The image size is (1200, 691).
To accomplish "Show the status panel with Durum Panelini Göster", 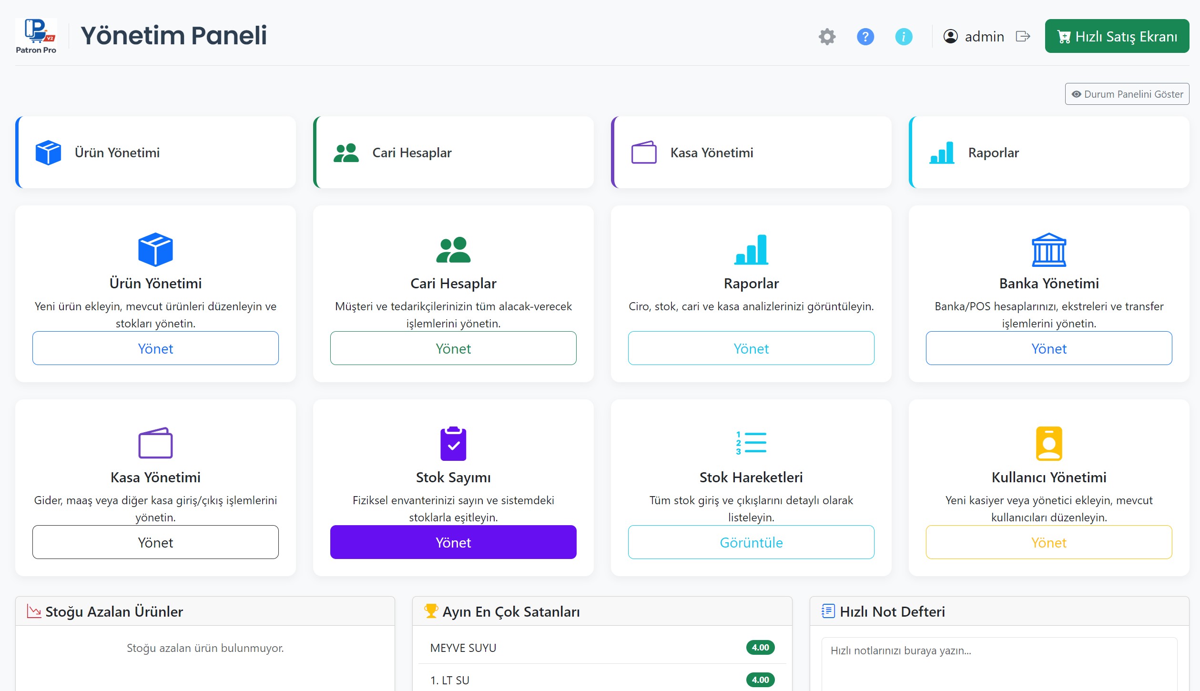I will [1127, 94].
